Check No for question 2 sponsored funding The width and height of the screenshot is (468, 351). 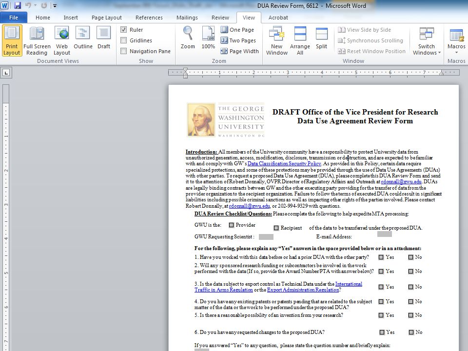point(410,272)
